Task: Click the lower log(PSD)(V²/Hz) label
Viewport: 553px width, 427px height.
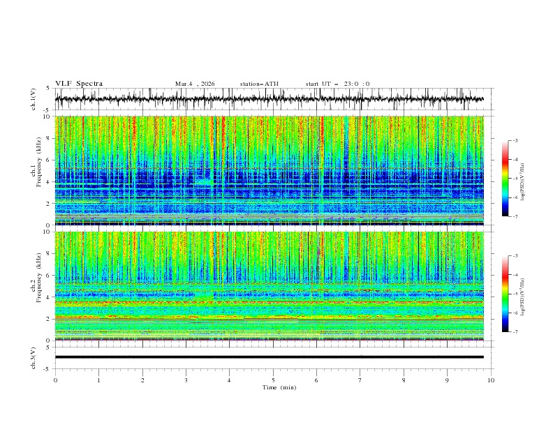Action: coord(522,297)
